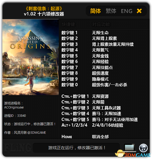152x159 pixels.
Task: Click 取消全部 option
Action: (100, 137)
